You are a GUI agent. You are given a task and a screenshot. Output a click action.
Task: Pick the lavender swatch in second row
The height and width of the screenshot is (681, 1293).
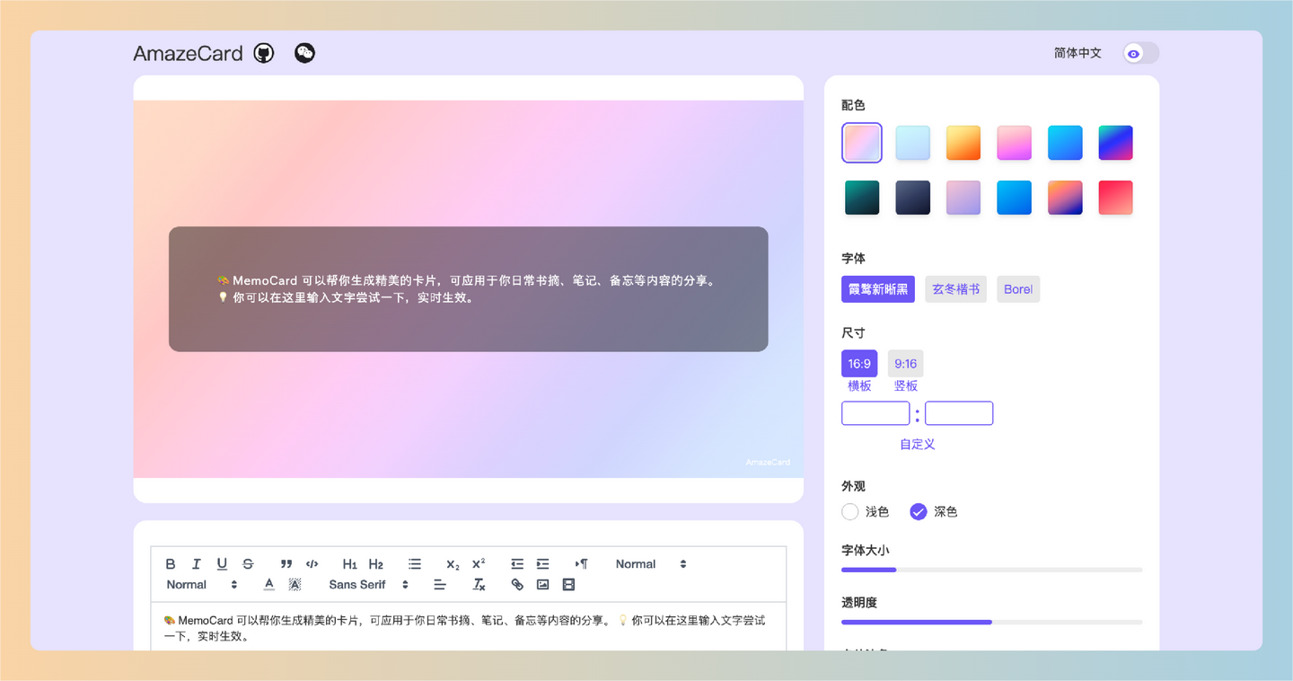pyautogui.click(x=963, y=198)
